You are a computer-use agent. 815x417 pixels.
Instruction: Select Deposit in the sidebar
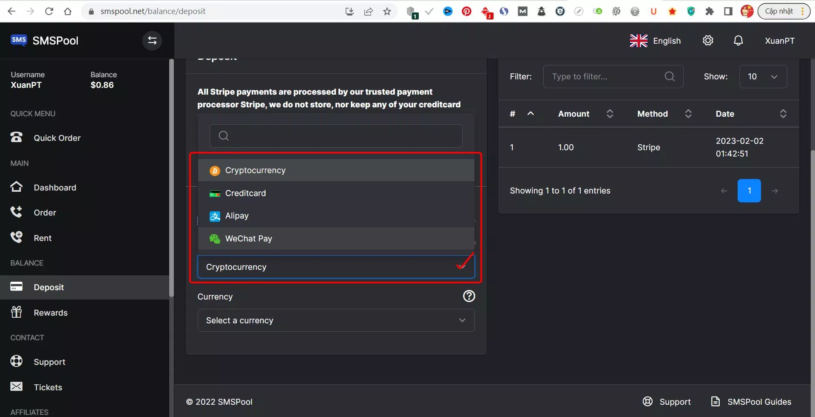[85, 287]
